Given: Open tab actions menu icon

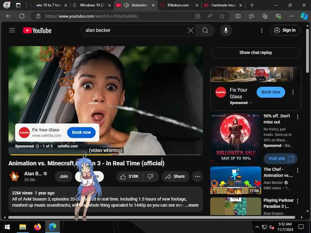Looking at the screenshot, I should [x=18, y=5].
